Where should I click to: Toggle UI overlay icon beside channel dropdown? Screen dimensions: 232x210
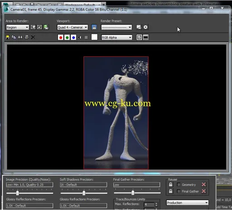pyautogui.click(x=139, y=38)
